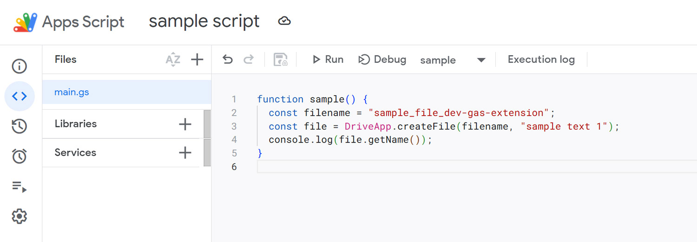Start the Debug session

tap(382, 59)
